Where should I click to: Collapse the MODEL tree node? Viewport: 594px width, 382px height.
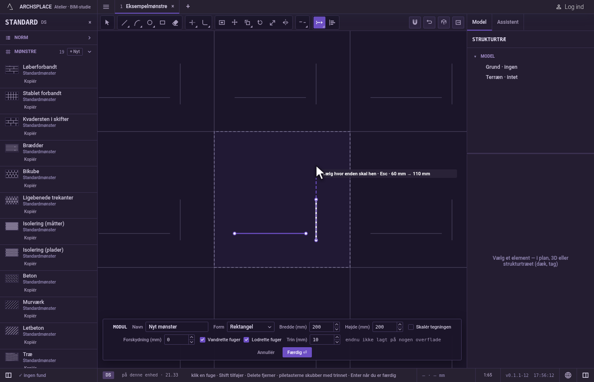click(475, 56)
